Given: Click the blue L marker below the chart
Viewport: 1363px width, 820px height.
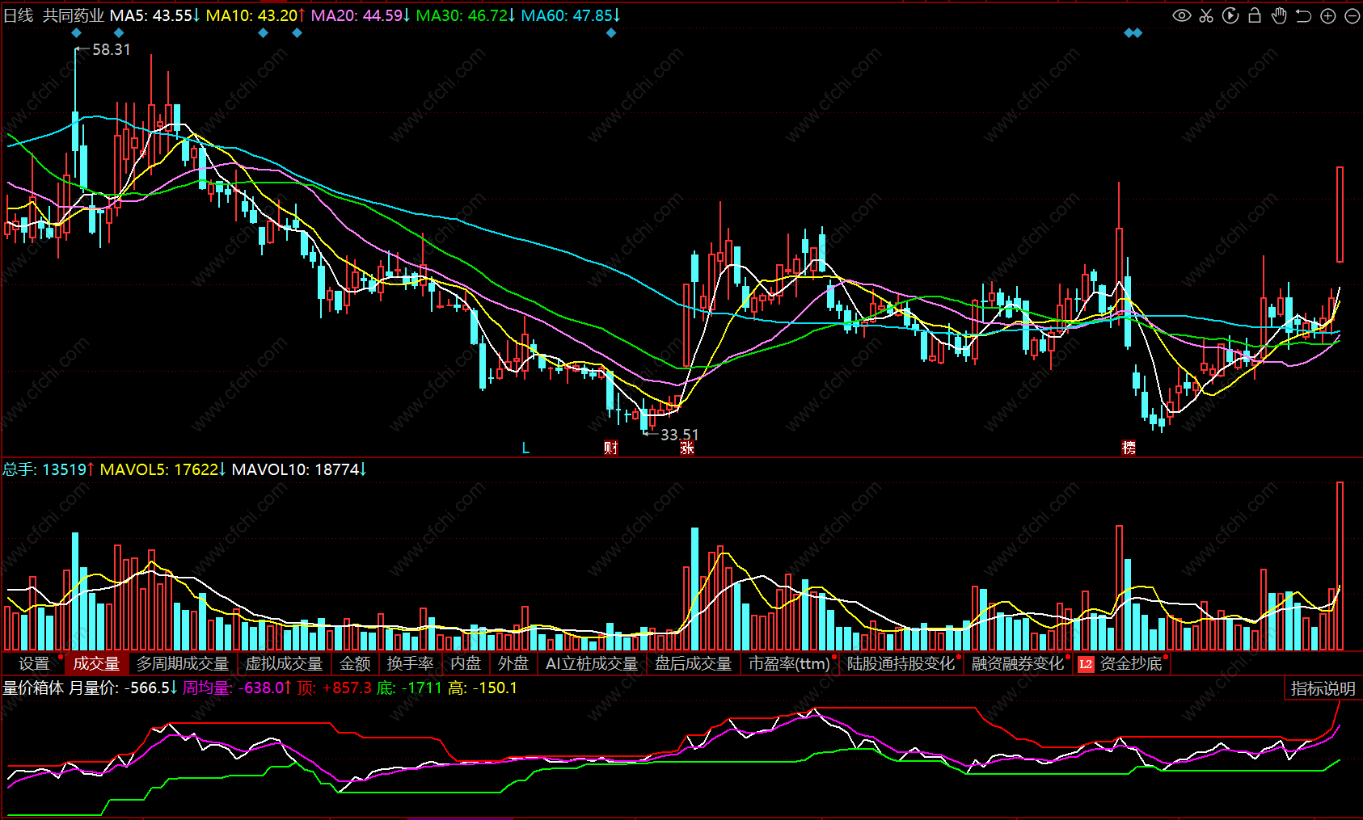Looking at the screenshot, I should (525, 448).
